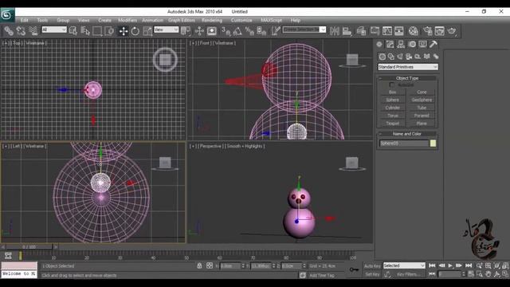
Task: Collapse the Name and Color rollout
Action: (x=407, y=134)
